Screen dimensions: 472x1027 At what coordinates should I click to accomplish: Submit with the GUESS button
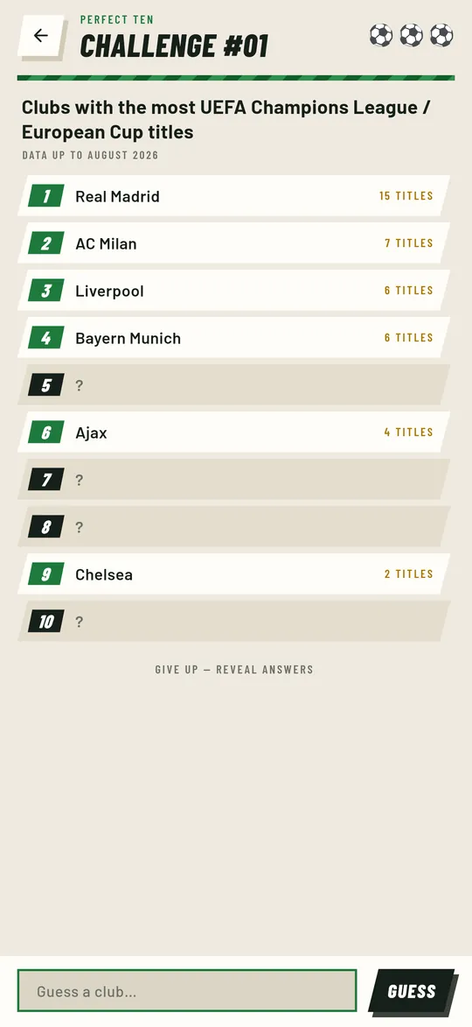tap(411, 991)
